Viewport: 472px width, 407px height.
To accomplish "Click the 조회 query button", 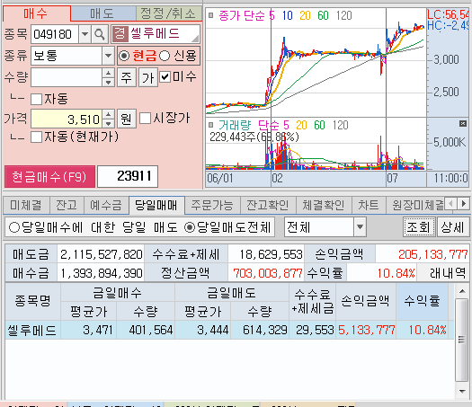I will click(419, 226).
